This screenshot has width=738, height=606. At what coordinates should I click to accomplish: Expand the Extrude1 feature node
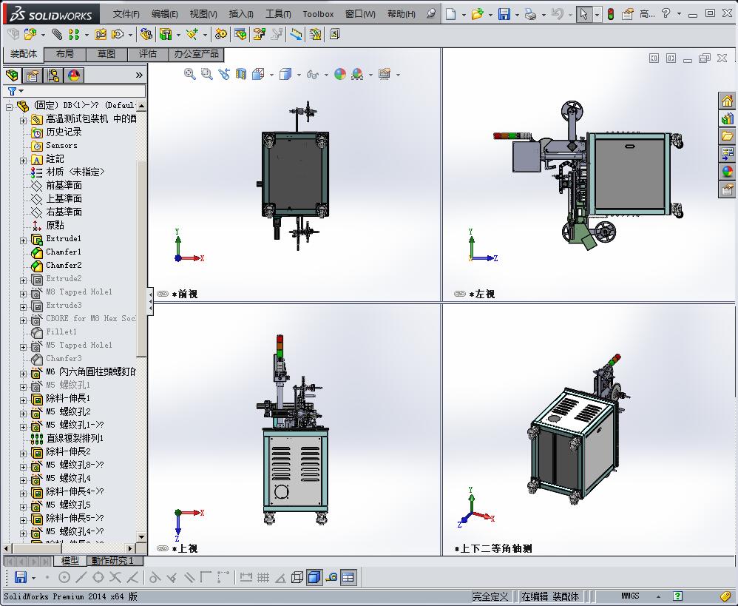23,239
